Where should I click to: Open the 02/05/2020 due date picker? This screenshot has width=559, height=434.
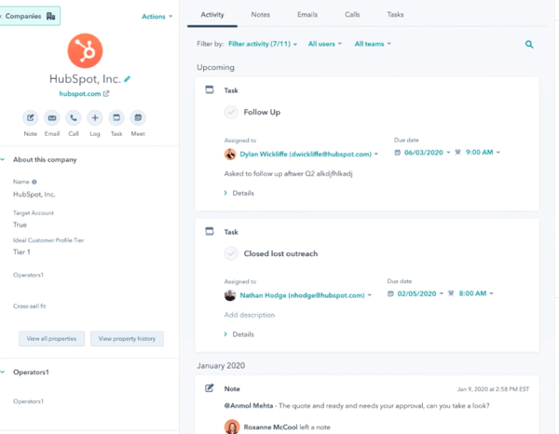[x=420, y=293]
